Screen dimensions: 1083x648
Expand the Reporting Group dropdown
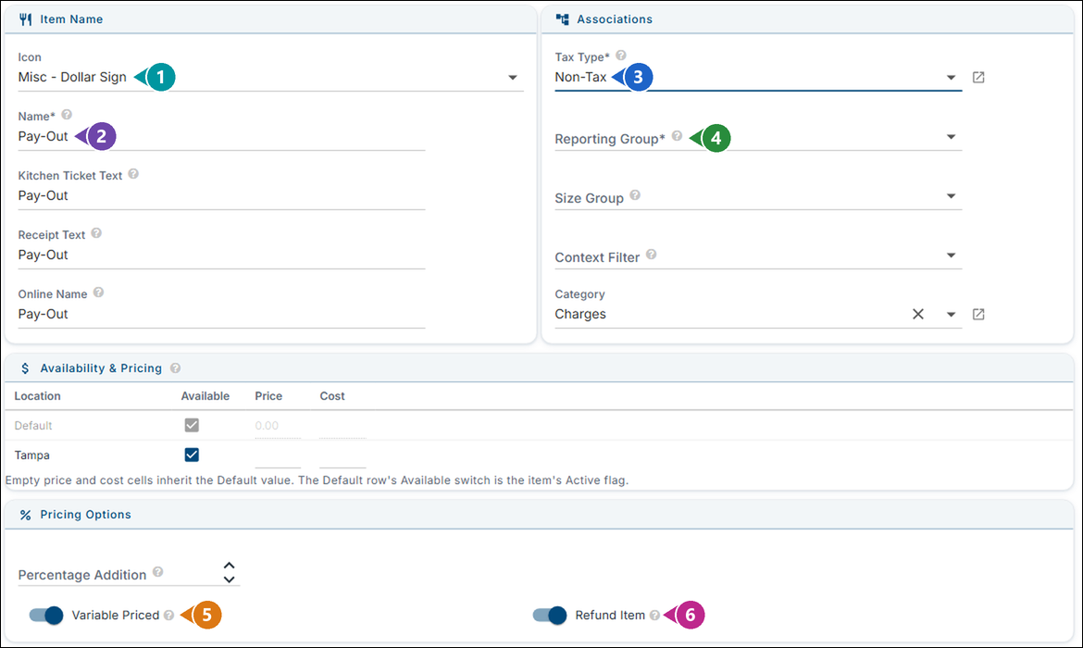(x=951, y=137)
